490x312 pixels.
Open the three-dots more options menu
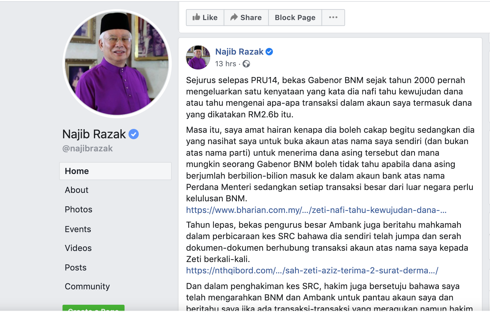tap(333, 17)
